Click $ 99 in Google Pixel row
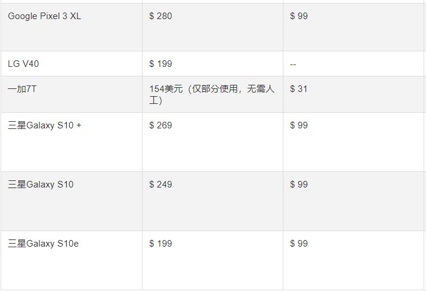This screenshot has height=292, width=426. pos(299,16)
